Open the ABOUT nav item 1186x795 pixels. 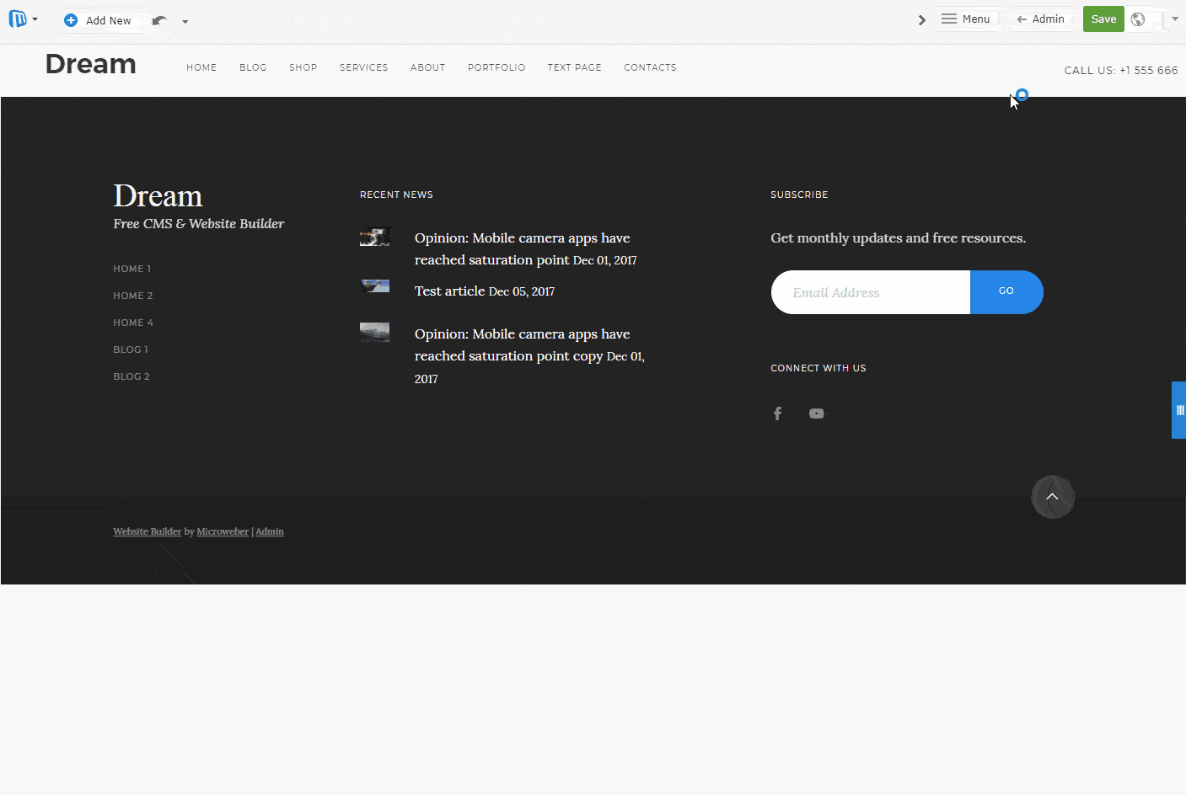coord(428,67)
